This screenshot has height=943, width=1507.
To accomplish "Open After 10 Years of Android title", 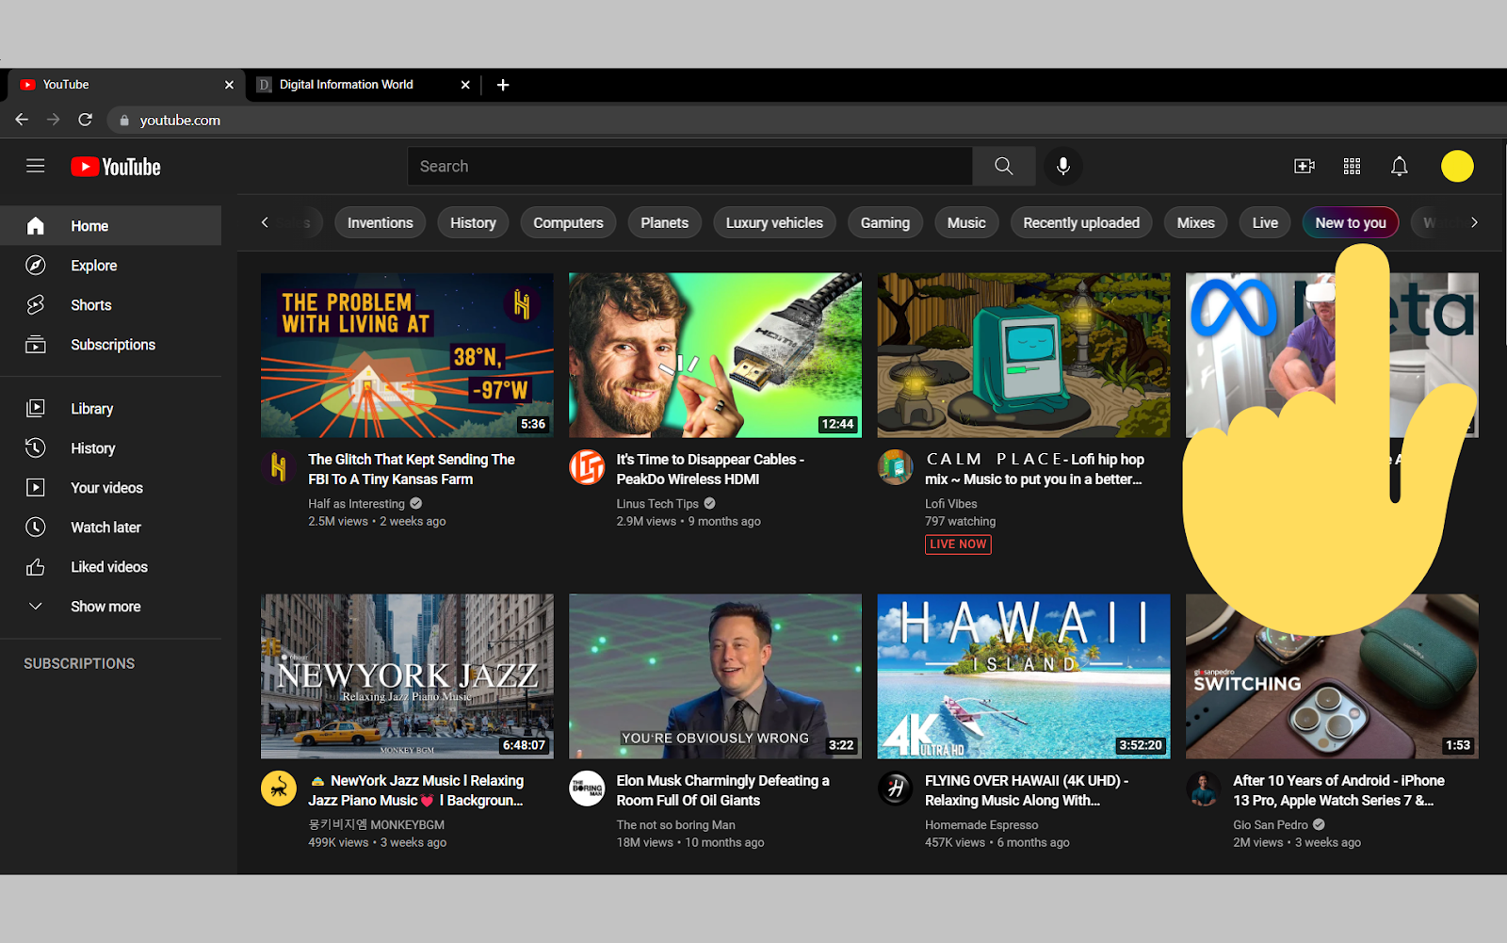I will (x=1338, y=790).
